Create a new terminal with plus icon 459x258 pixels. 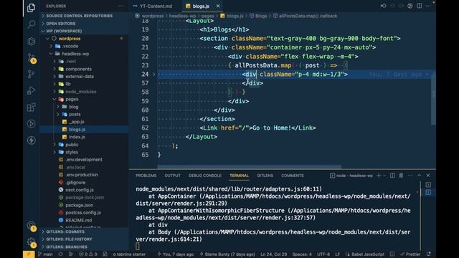(379, 175)
